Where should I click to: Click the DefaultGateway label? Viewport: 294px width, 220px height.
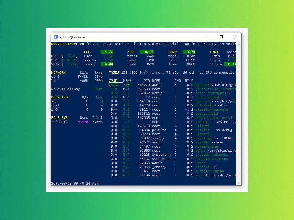tap(66, 89)
